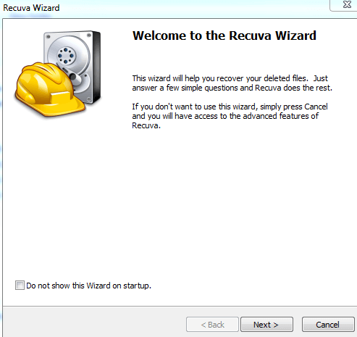Click the greyed-out < Back button
Screen dimensions: 357x337
point(212,325)
